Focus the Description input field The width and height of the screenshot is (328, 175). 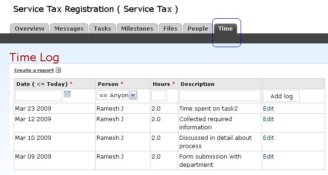[220, 95]
